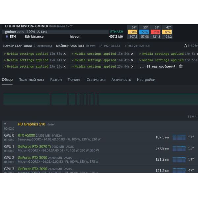Dismiss the 25m 25s Nvidia settings message
This screenshot has height=198, width=198.
click(64, 66)
